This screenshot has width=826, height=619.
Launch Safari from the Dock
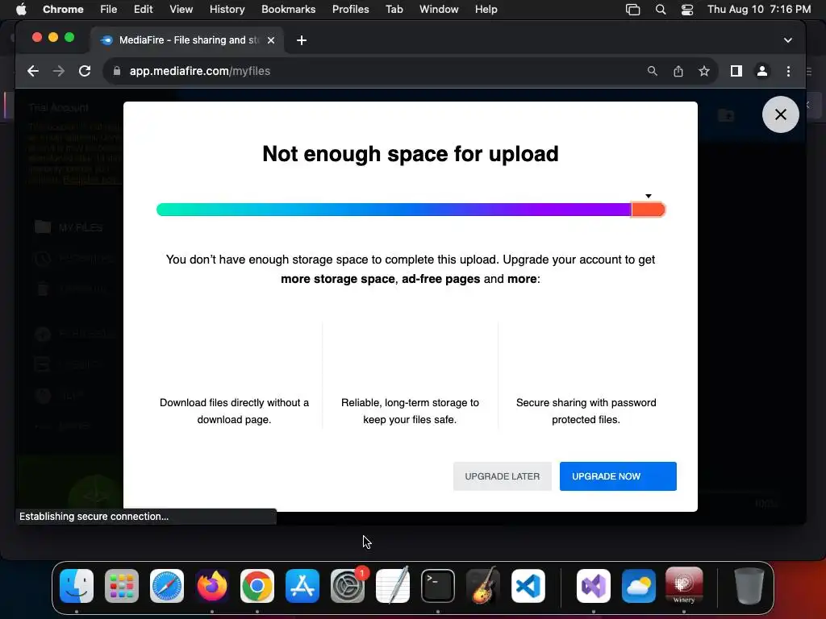point(166,585)
